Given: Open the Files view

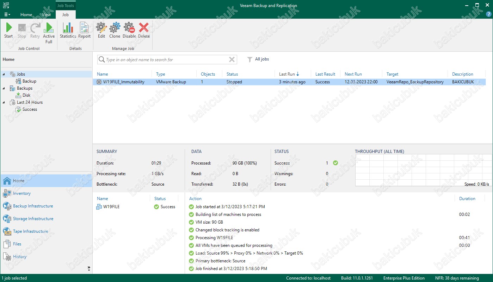Looking at the screenshot, I should click(46, 244).
